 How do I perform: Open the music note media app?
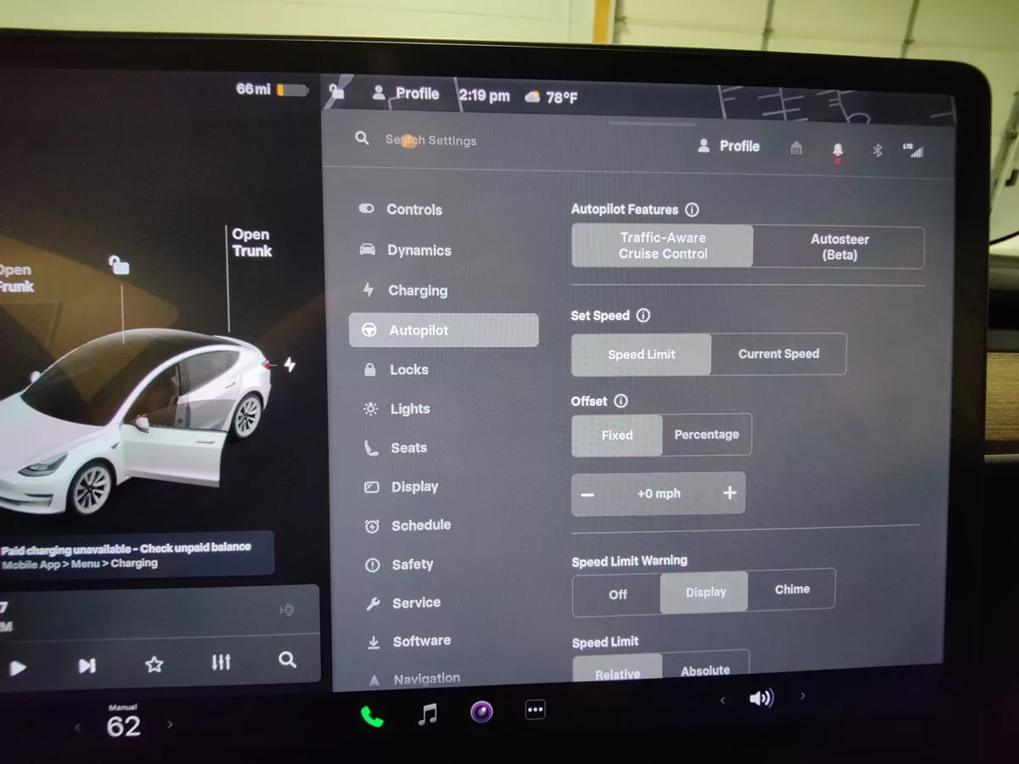tap(428, 715)
